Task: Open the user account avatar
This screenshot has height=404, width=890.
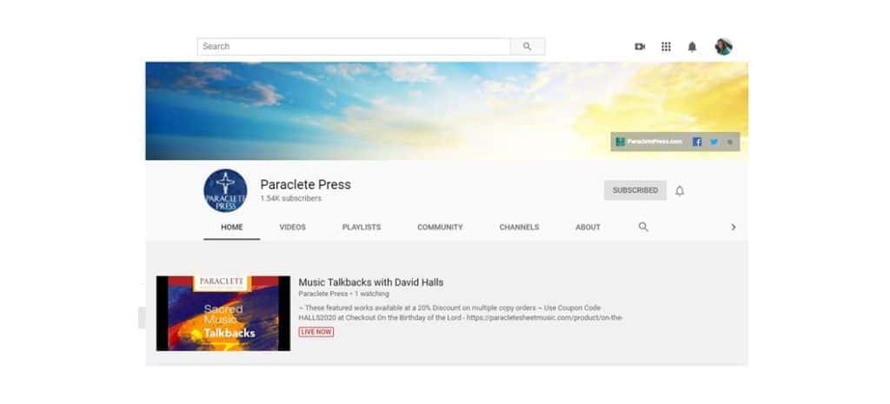Action: tap(723, 47)
